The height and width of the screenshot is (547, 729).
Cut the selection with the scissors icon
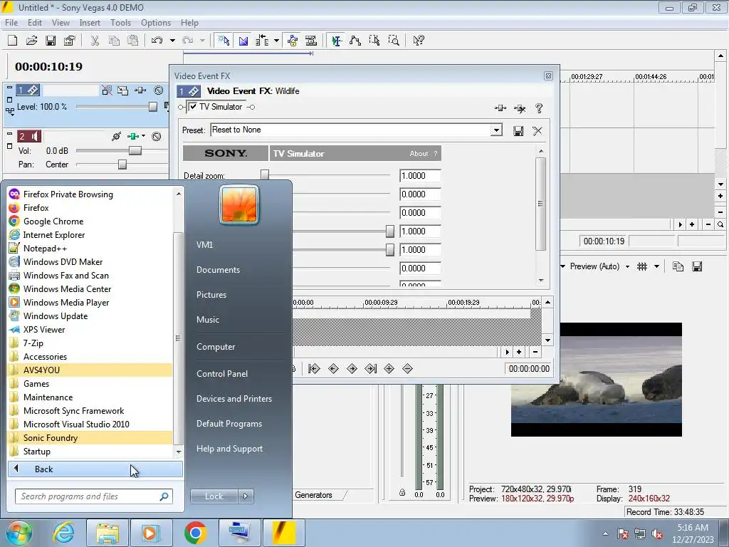(95, 41)
